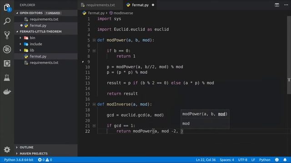Screen dimensions: 291x163
Task: Open the Manage gear icon
Action: (x=7, y=149)
